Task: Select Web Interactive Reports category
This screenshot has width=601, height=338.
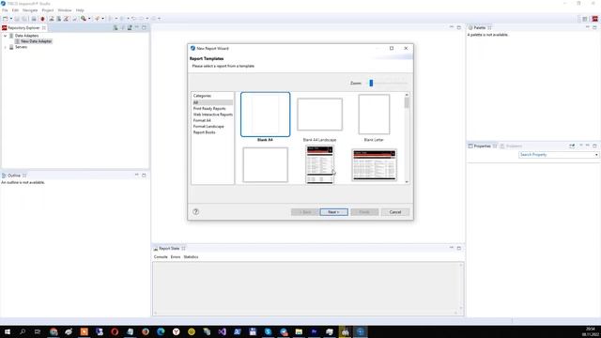Action: pyautogui.click(x=213, y=115)
